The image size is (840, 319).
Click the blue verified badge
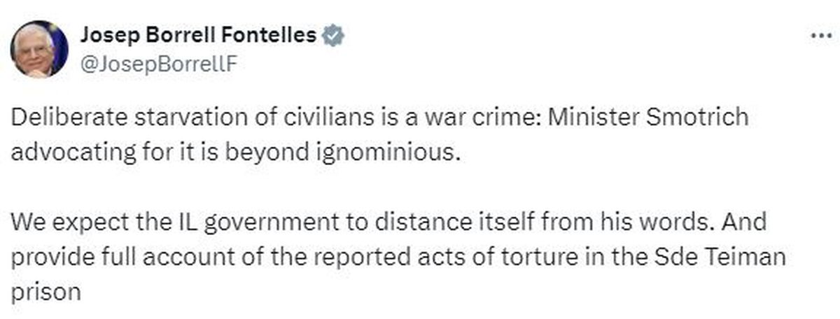click(332, 35)
